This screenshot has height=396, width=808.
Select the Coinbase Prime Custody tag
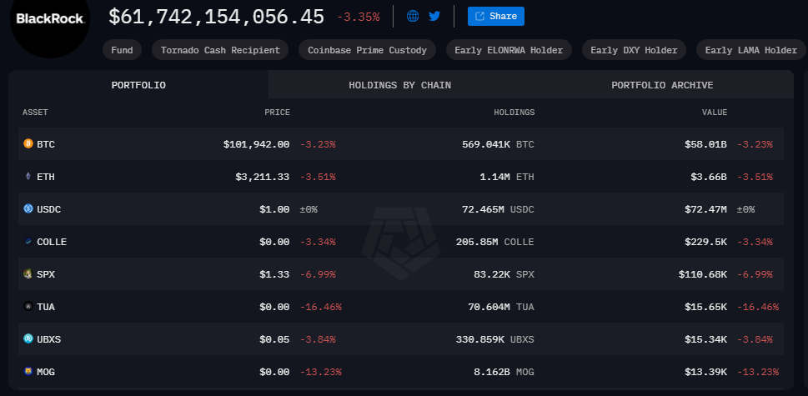click(x=367, y=50)
